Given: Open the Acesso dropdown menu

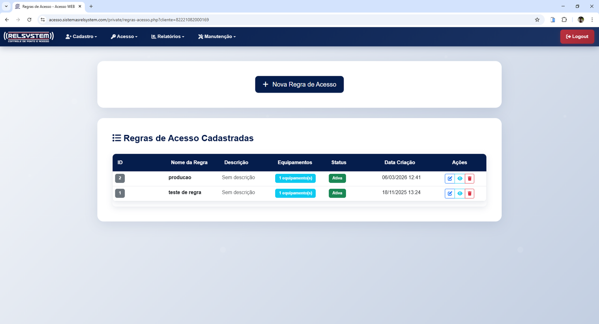Looking at the screenshot, I should [x=124, y=37].
